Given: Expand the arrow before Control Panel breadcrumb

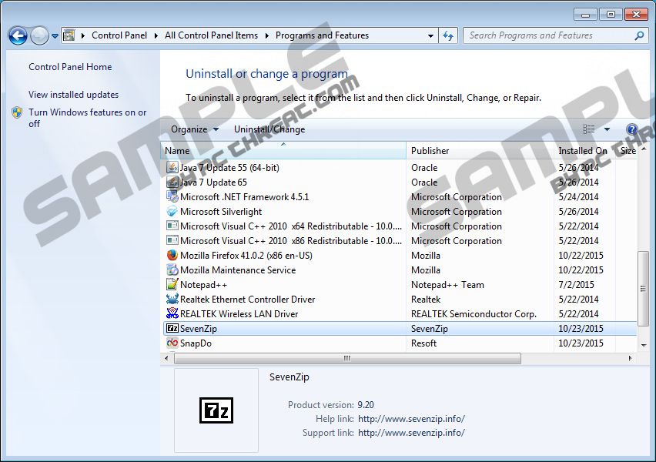Looking at the screenshot, I should (x=83, y=35).
